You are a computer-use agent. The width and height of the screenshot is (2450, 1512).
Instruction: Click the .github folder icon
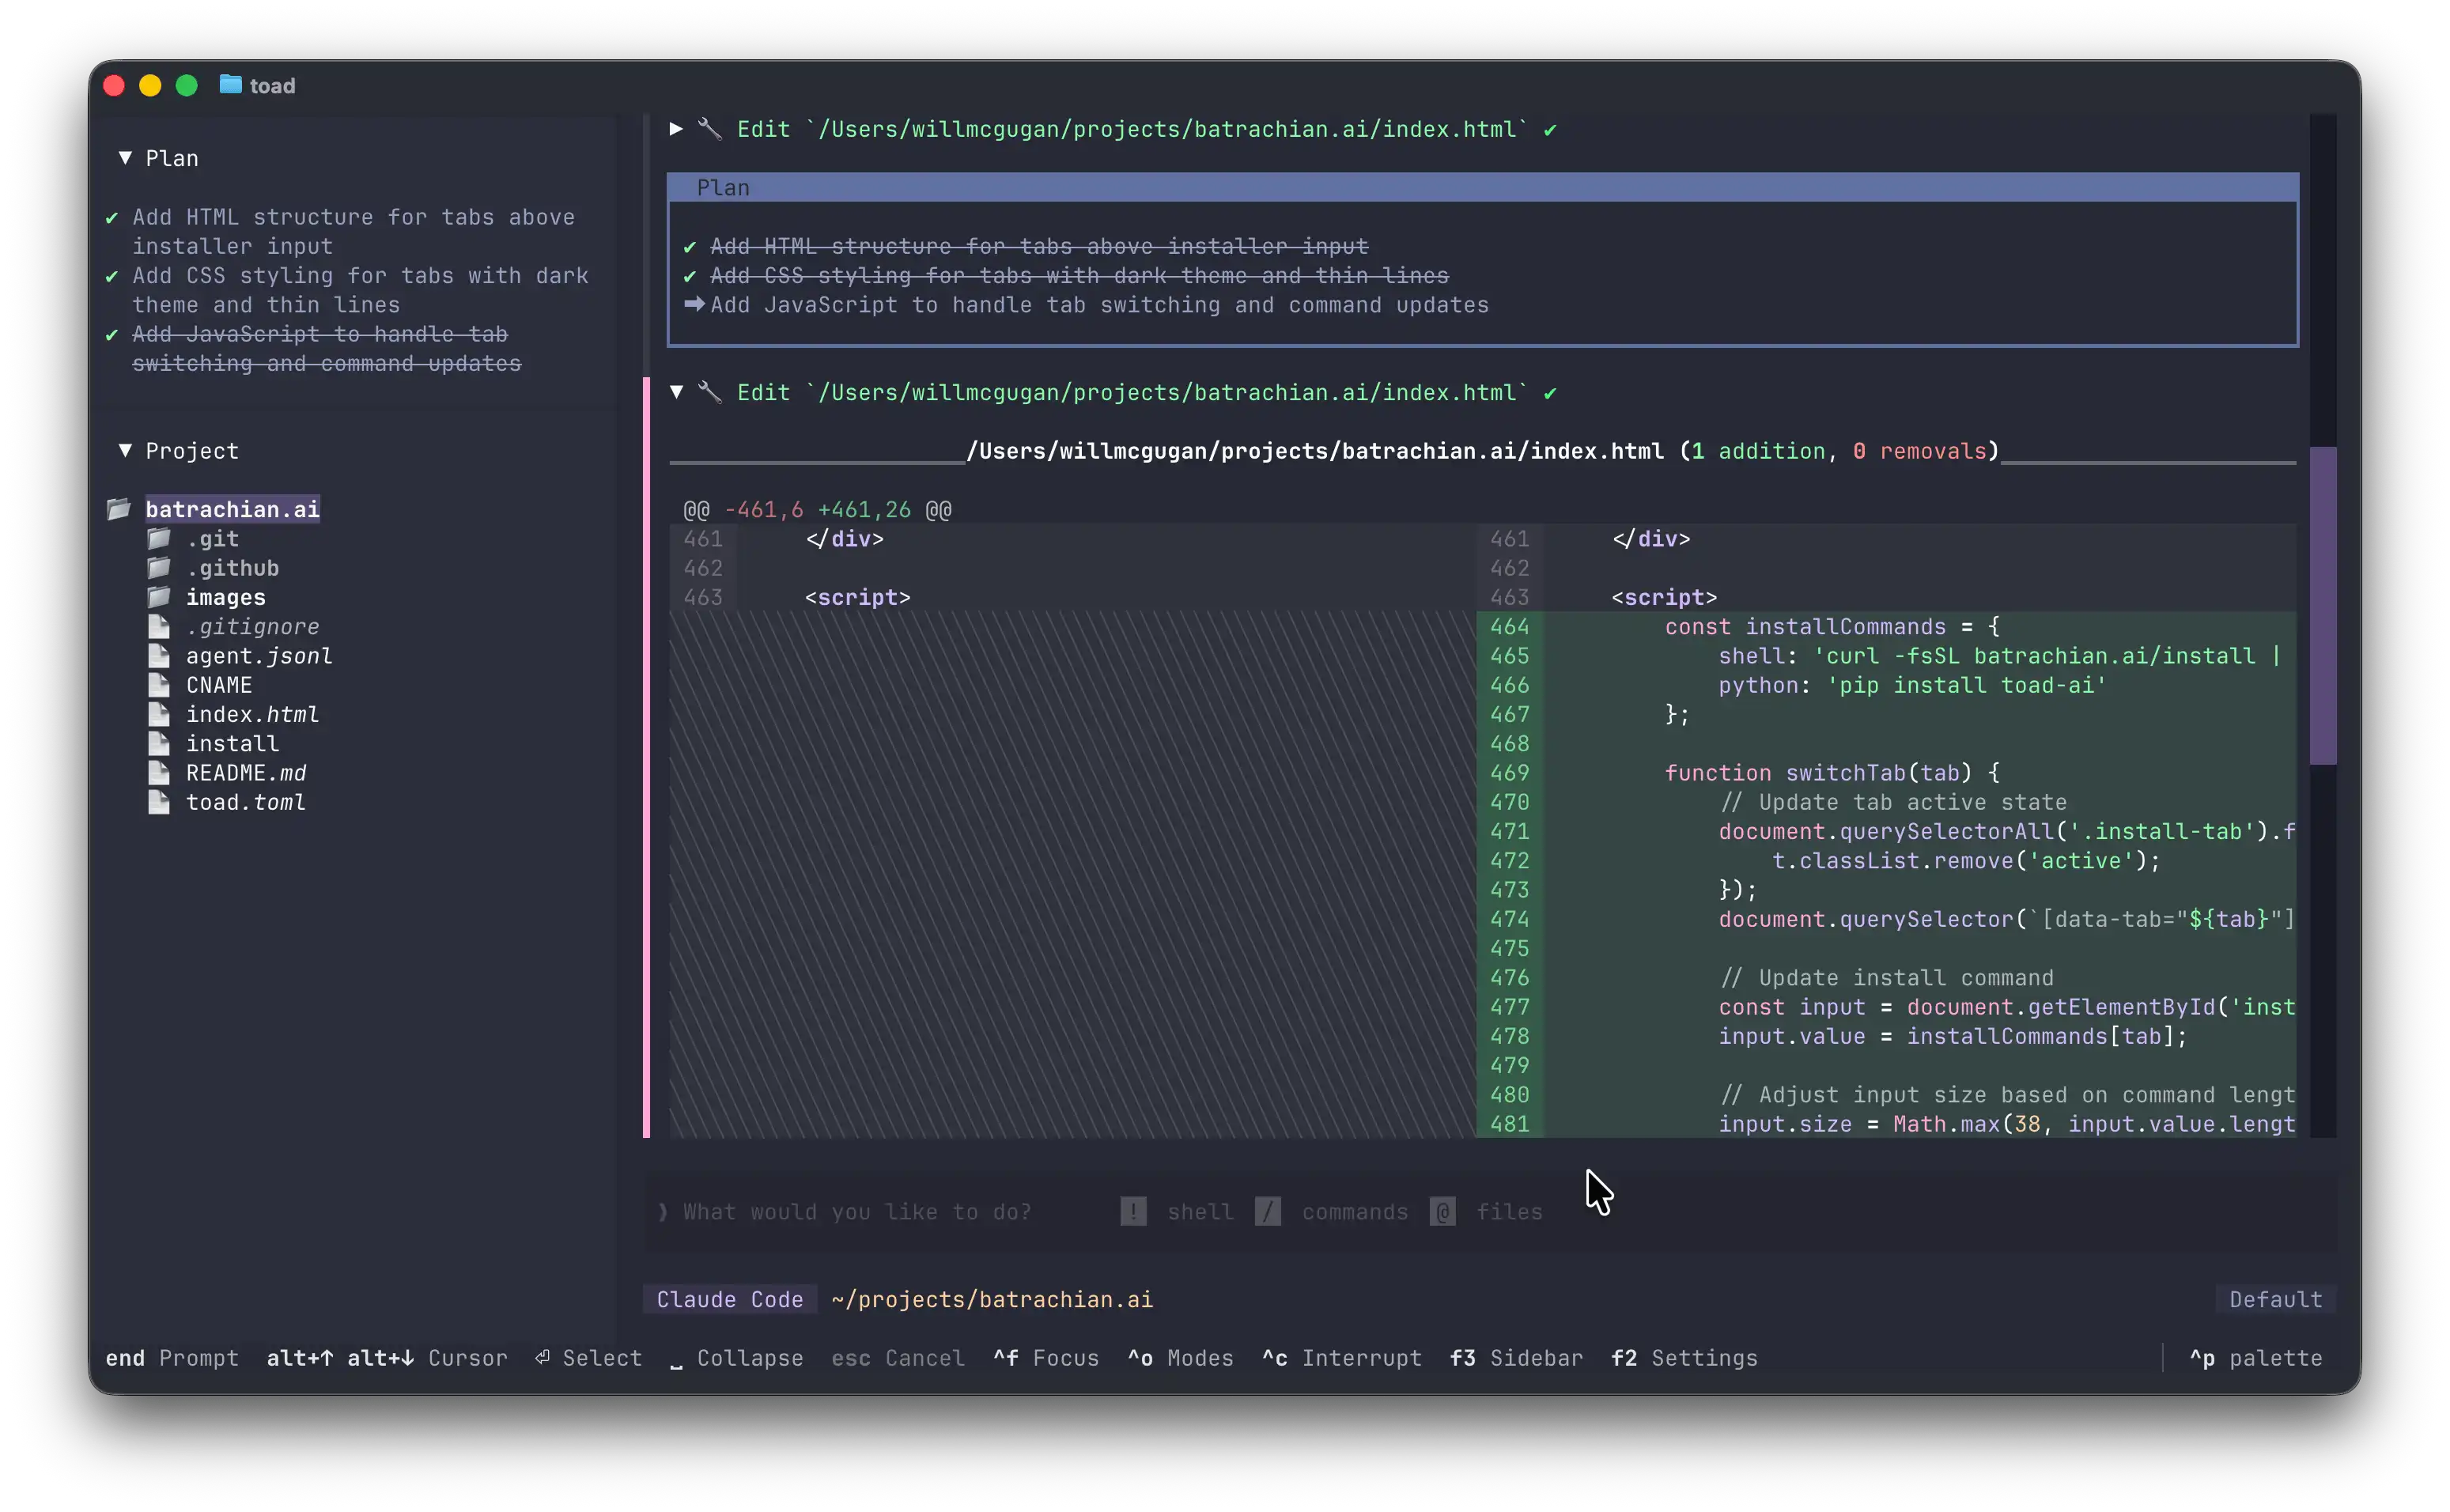[x=159, y=568]
